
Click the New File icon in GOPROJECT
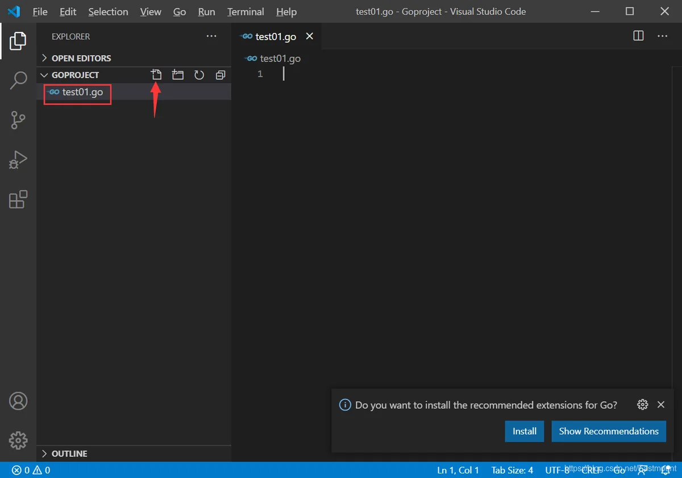click(156, 75)
